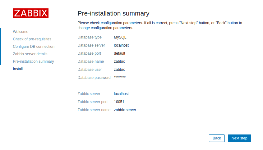The height and width of the screenshot is (150, 263).
Task: Click the MySQL database type value
Action: point(120,37)
